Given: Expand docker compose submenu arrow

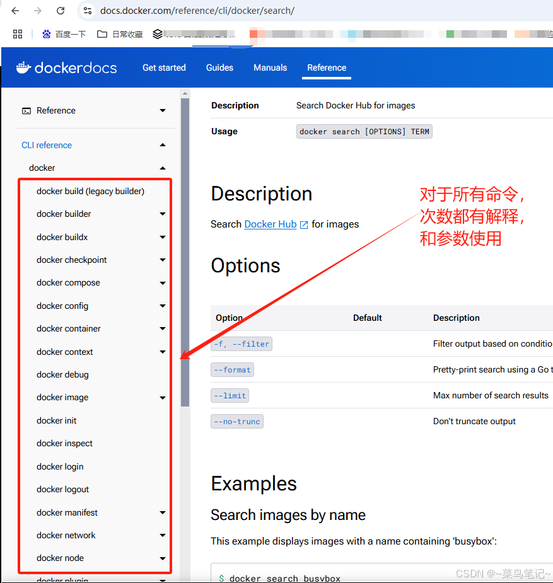Looking at the screenshot, I should tap(163, 283).
